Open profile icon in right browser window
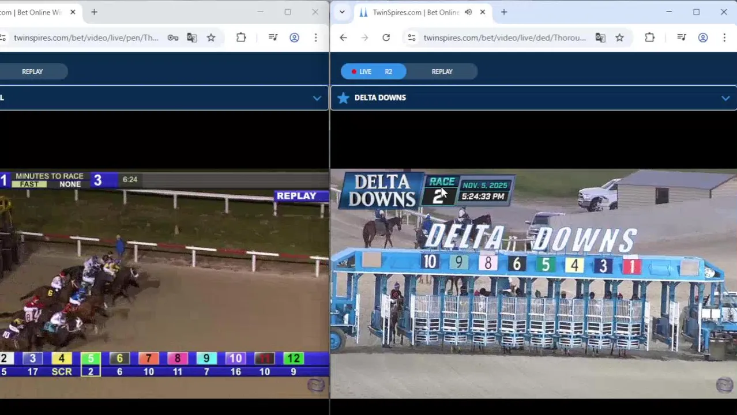This screenshot has width=737, height=415. click(x=702, y=37)
